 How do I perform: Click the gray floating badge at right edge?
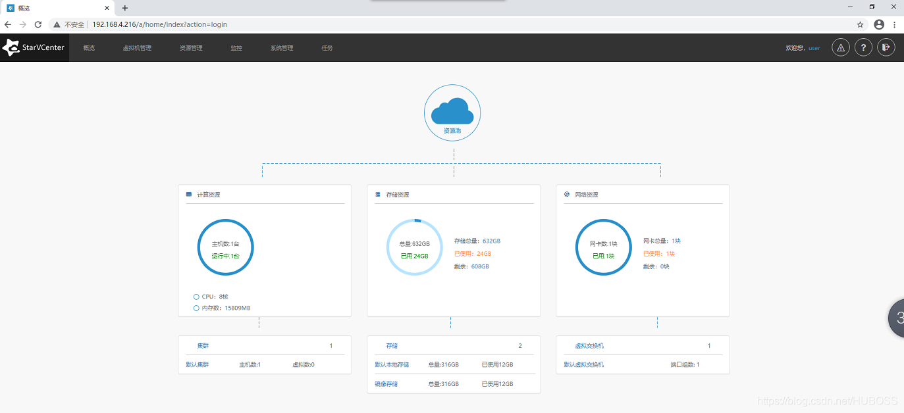coord(896,318)
